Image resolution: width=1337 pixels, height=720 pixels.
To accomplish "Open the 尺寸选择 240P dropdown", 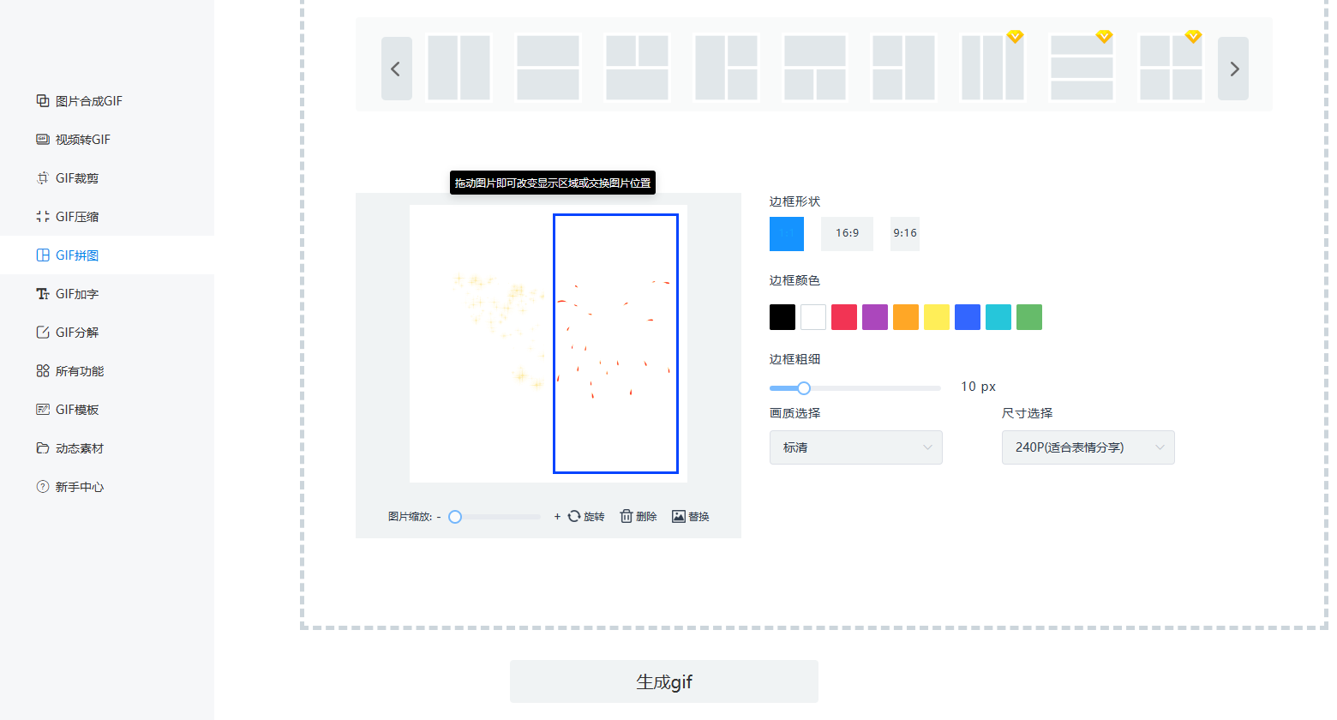I will tap(1088, 447).
